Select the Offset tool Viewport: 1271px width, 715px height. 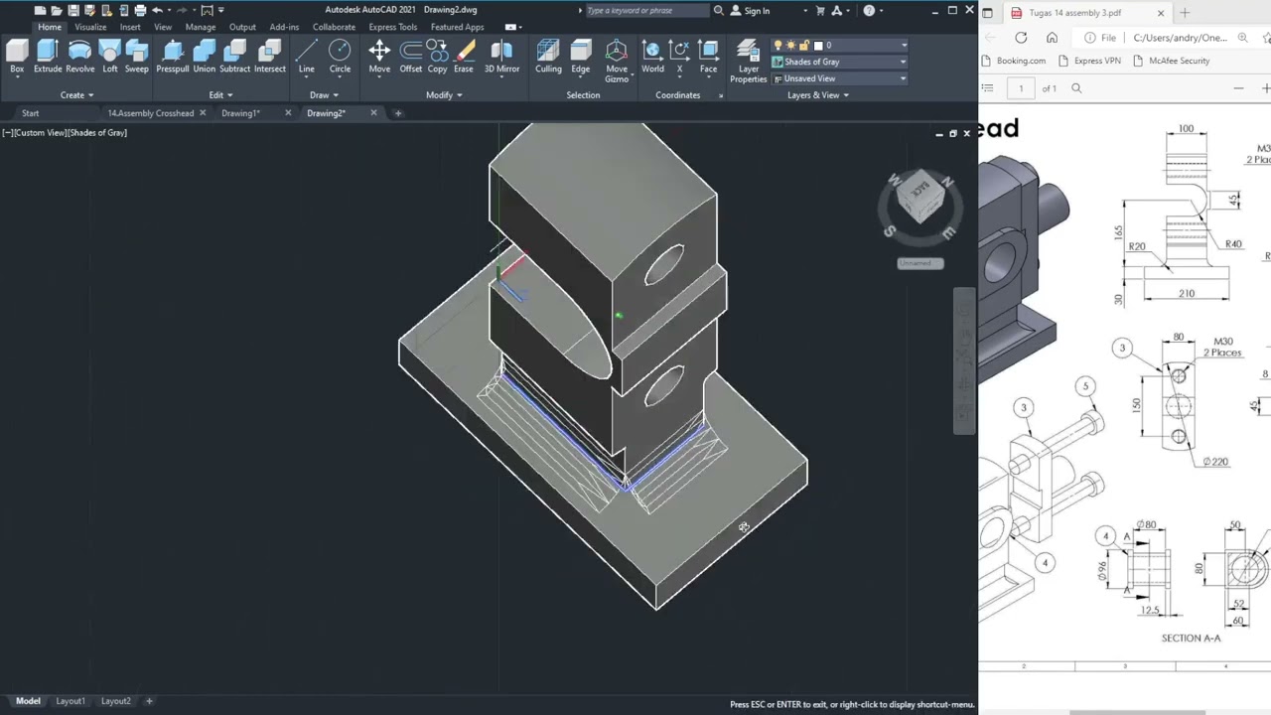pos(411,56)
